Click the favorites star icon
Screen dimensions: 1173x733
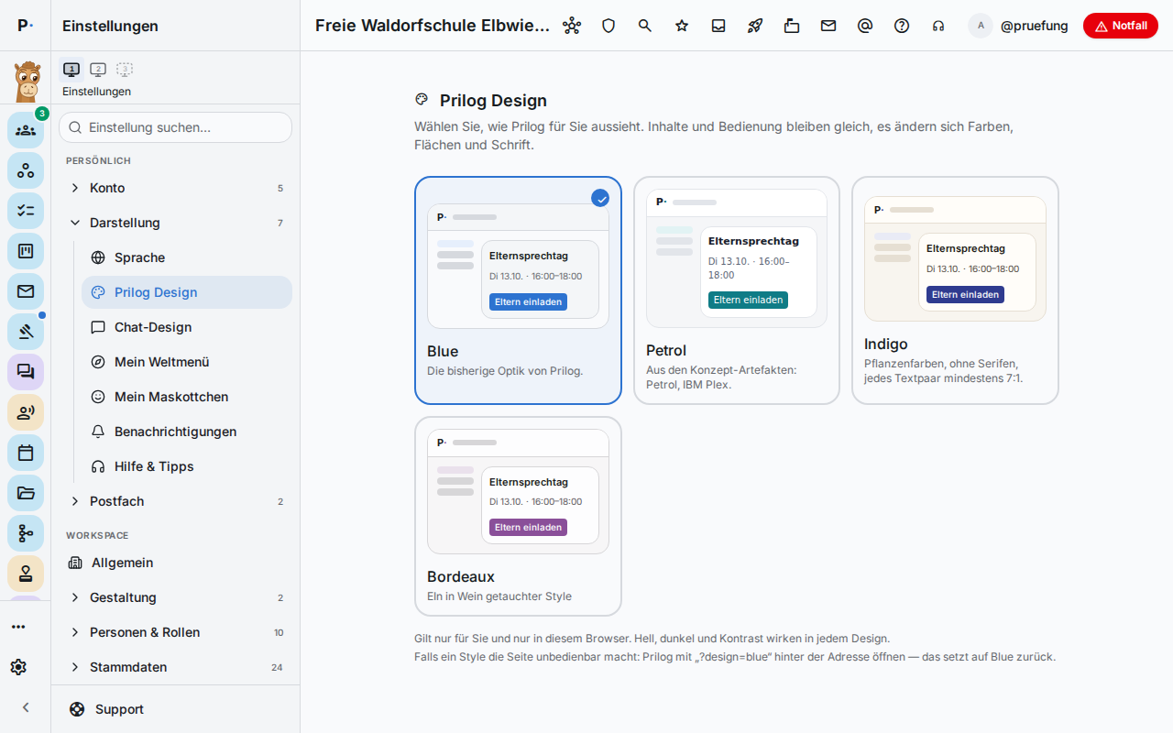coord(682,26)
